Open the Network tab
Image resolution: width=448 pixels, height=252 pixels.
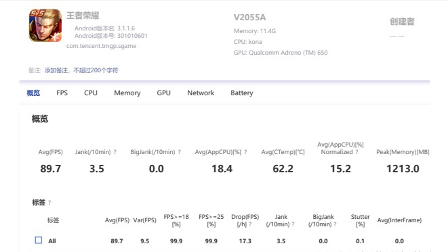click(x=201, y=93)
